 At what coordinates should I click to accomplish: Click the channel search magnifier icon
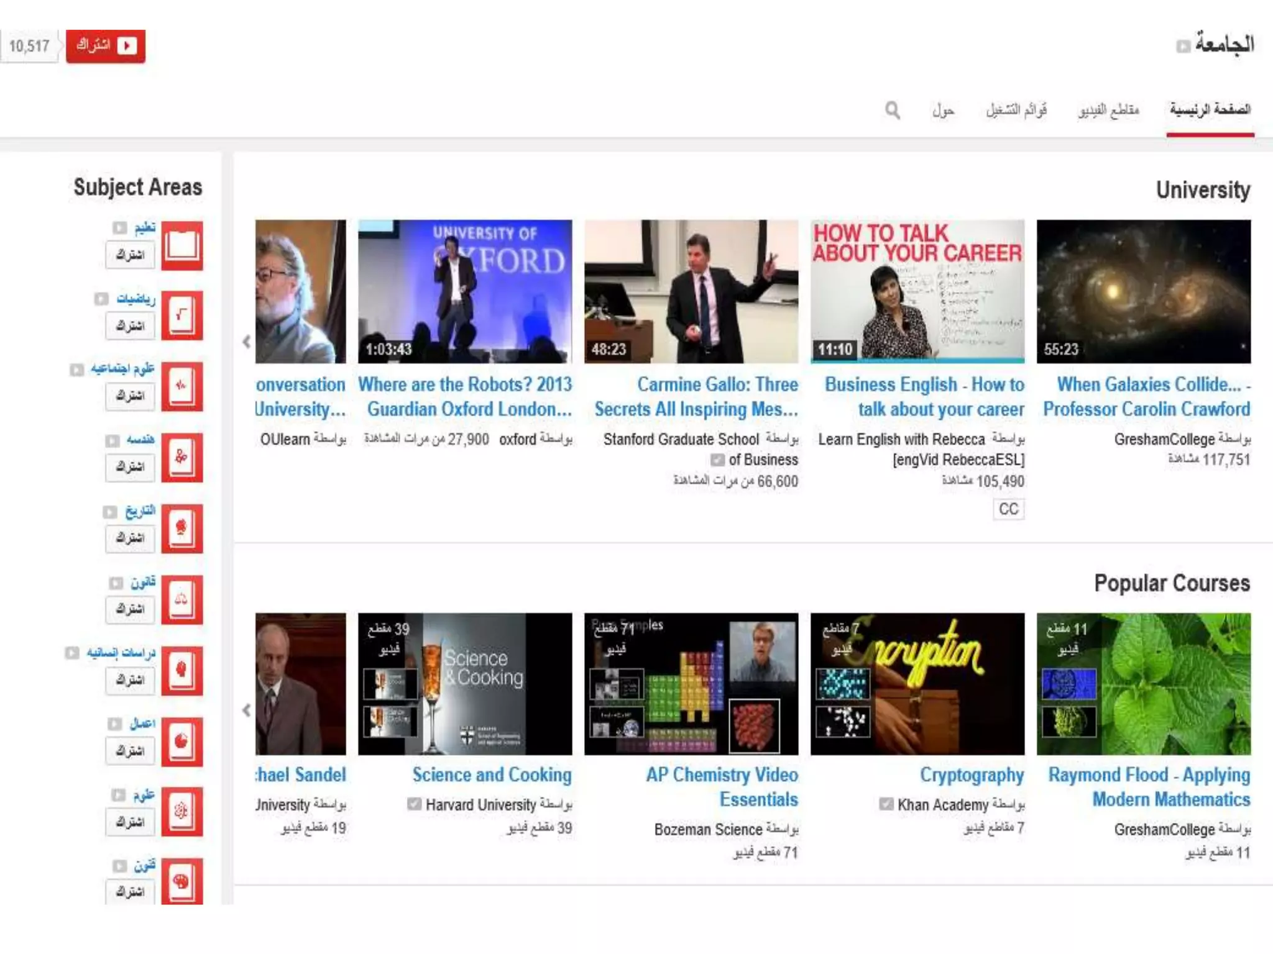(893, 111)
